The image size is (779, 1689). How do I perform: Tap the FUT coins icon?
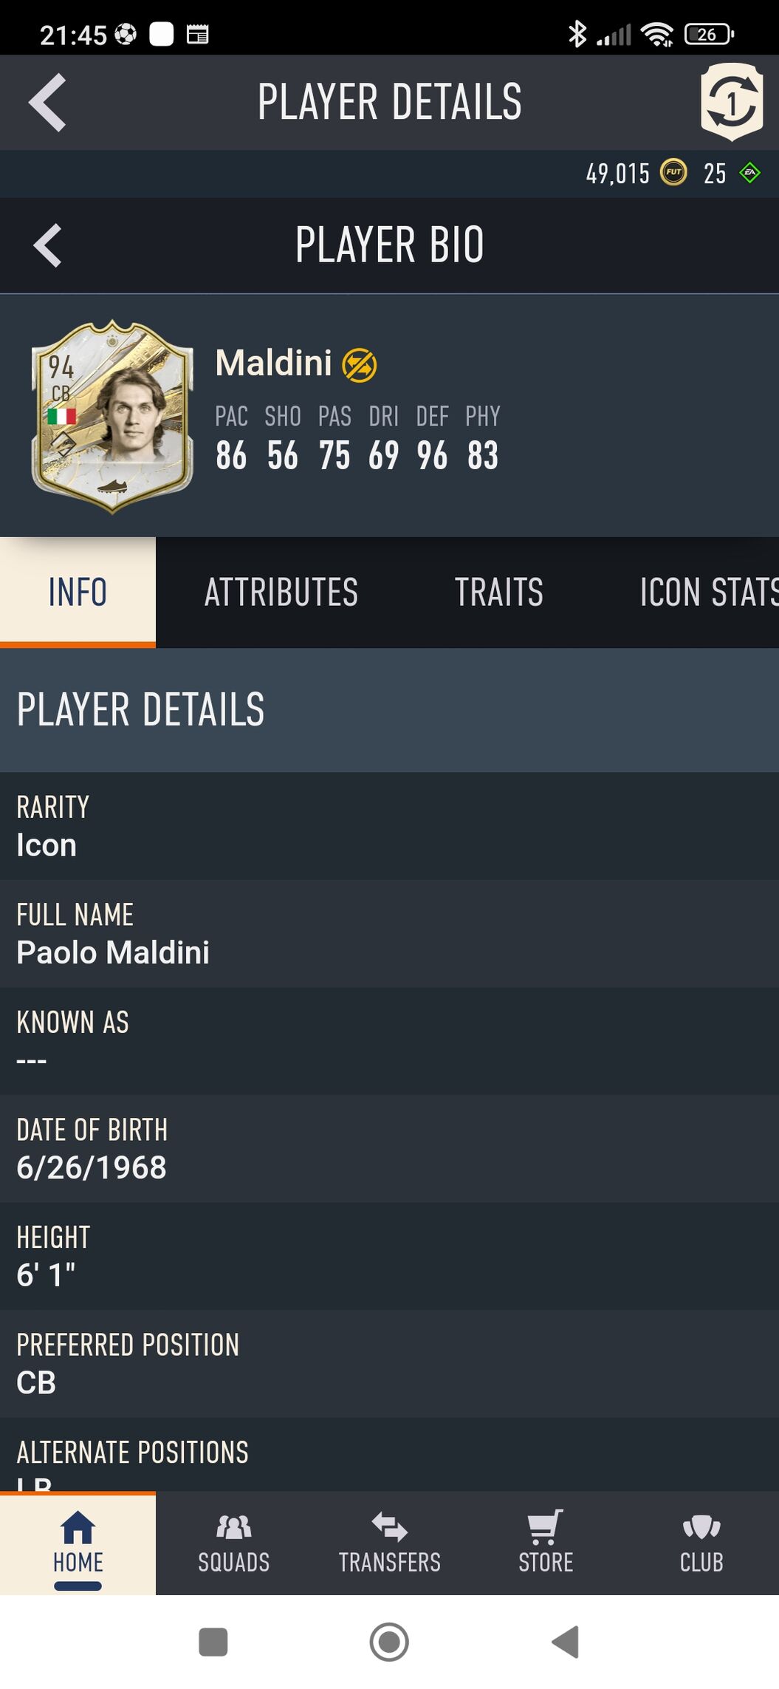[673, 174]
